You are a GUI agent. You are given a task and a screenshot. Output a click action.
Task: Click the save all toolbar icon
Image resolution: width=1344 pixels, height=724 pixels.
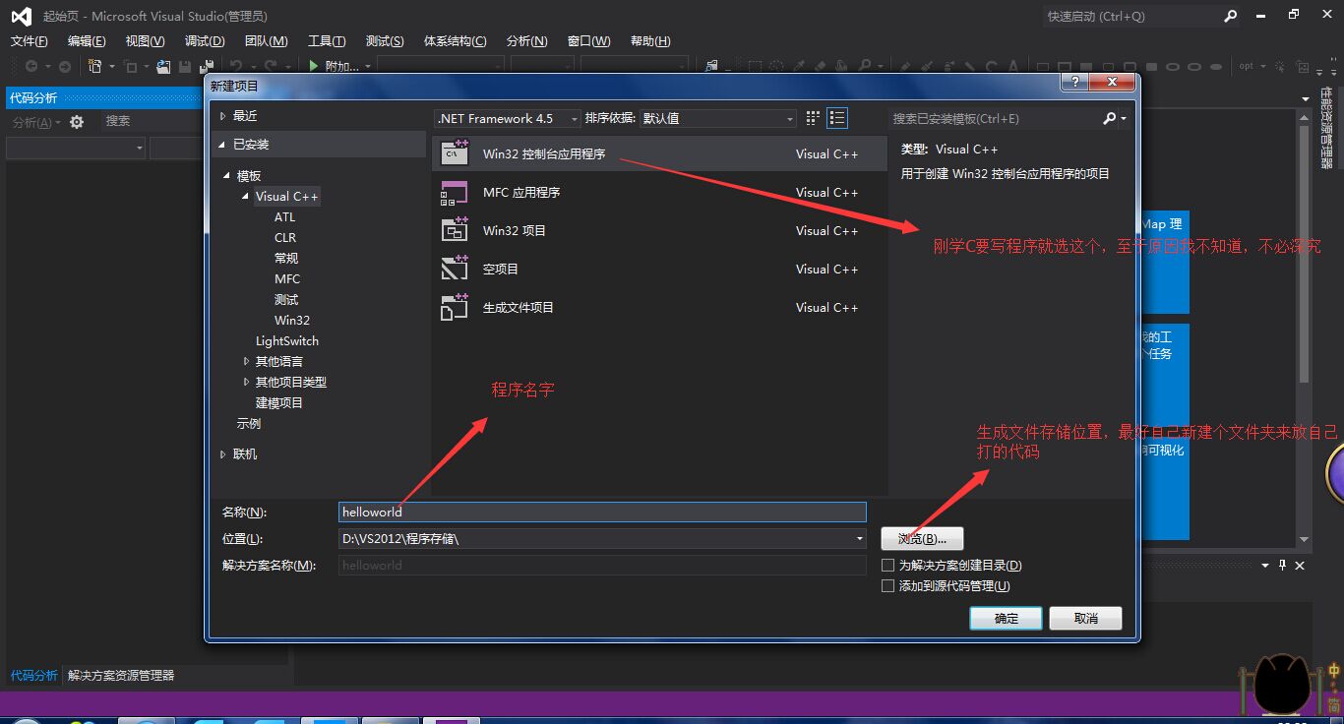click(x=206, y=66)
